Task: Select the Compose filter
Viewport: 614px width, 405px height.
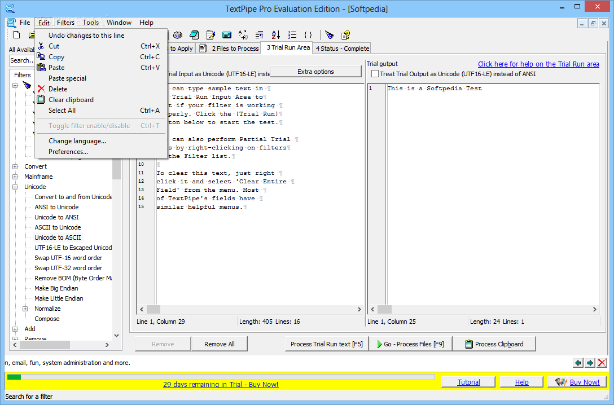Action: click(47, 319)
